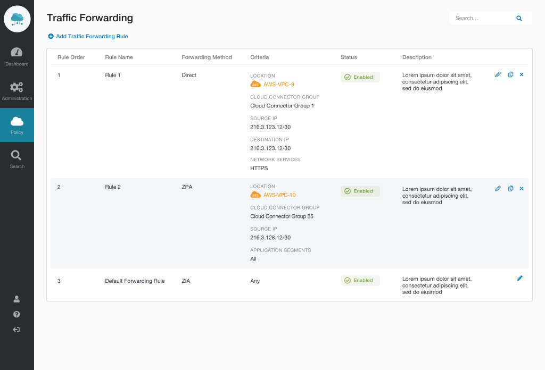Click the AWS cloud icon beside AWS-VPC-9
545x370 pixels.
[x=255, y=84]
